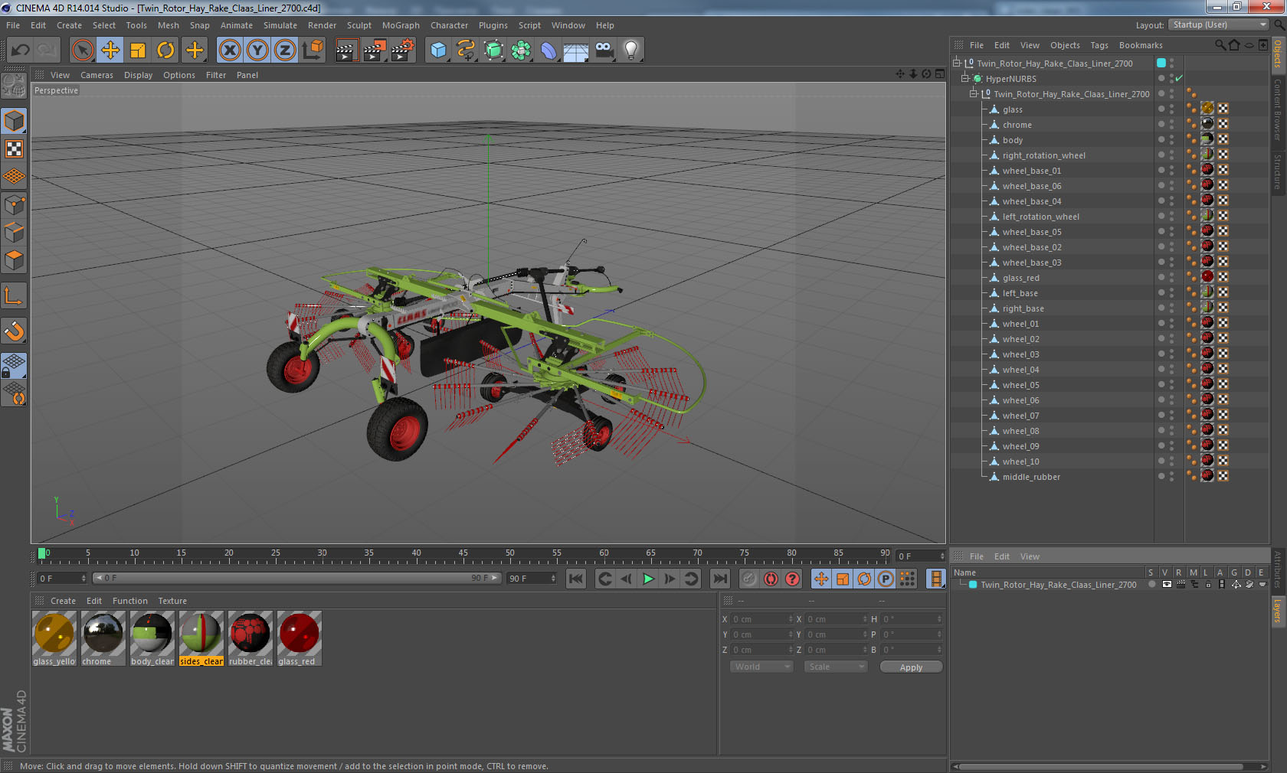Jump to animation start
Image resolution: width=1287 pixels, height=773 pixels.
576,579
